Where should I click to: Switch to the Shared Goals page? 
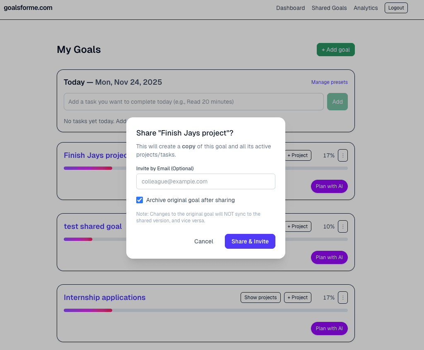(329, 7)
